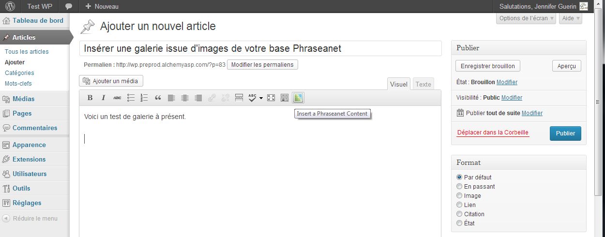Select the 'En passant' format option
The image size is (605, 237).
pyautogui.click(x=459, y=187)
